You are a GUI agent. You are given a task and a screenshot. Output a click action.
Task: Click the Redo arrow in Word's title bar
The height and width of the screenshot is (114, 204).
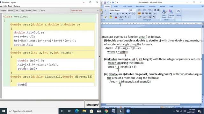(113, 3)
